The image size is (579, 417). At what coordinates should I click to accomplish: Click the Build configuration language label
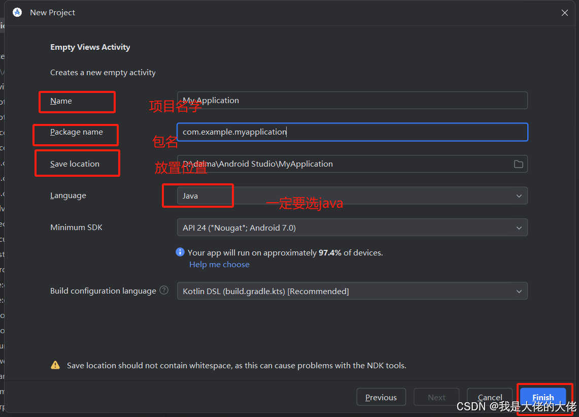pyautogui.click(x=103, y=291)
